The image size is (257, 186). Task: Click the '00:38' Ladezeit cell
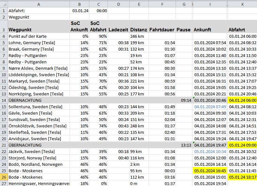click(x=118, y=43)
